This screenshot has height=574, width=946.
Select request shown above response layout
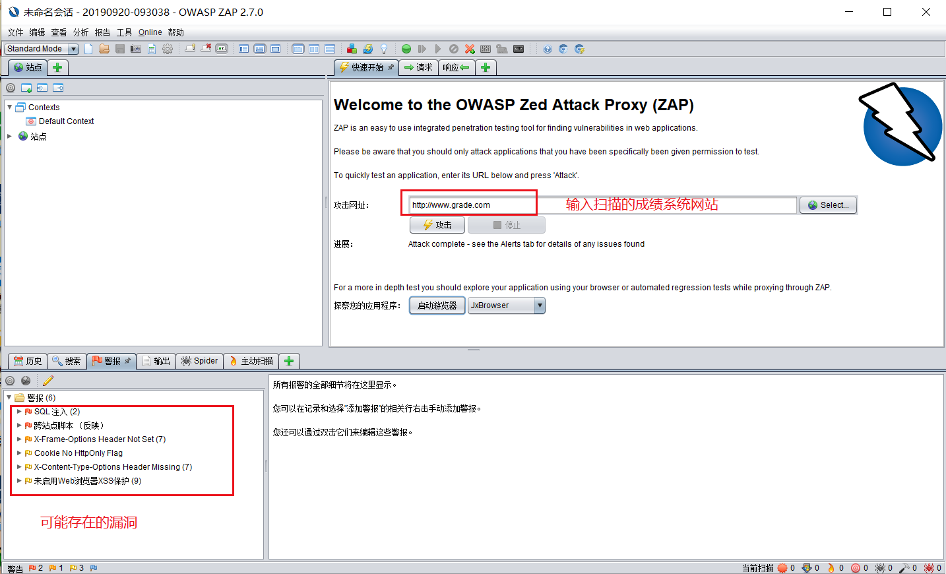330,49
